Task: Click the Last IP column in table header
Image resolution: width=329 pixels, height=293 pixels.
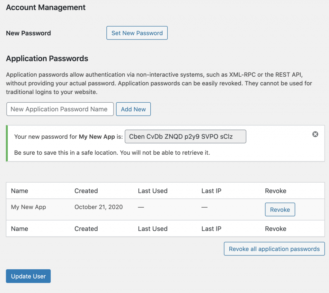Action: [x=211, y=191]
